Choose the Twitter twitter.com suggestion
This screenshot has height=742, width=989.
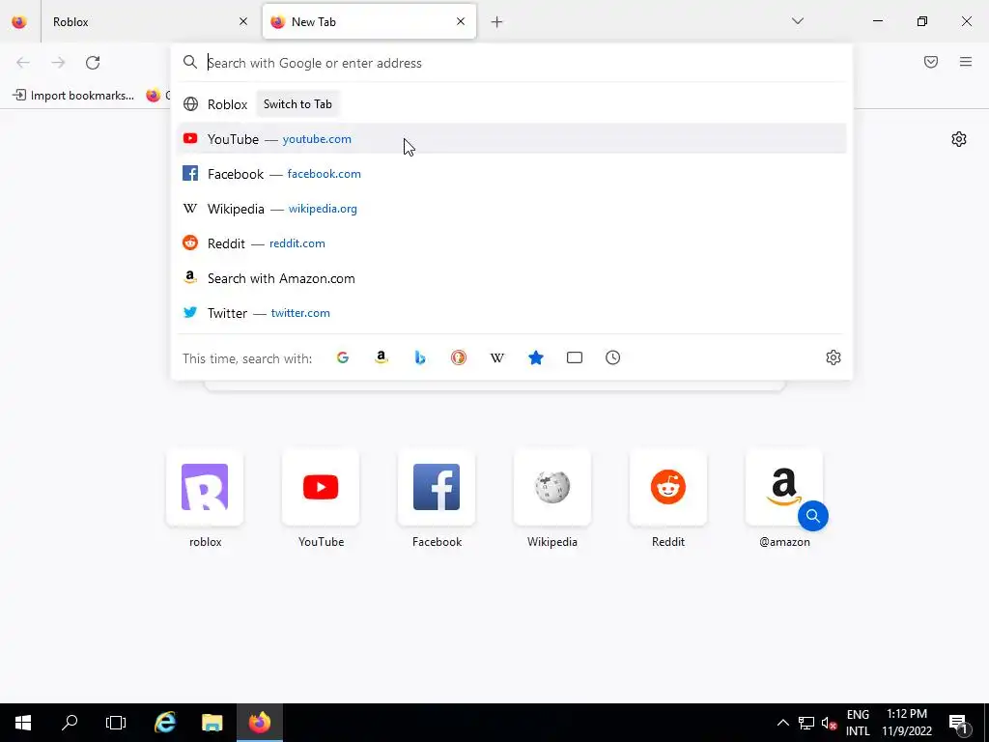point(511,313)
